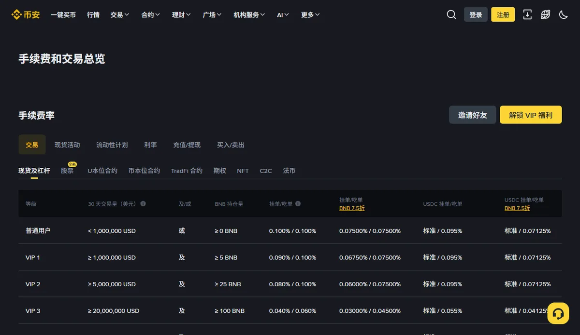Click the VIP 3 level cell
Image resolution: width=580 pixels, height=335 pixels.
pyautogui.click(x=33, y=311)
